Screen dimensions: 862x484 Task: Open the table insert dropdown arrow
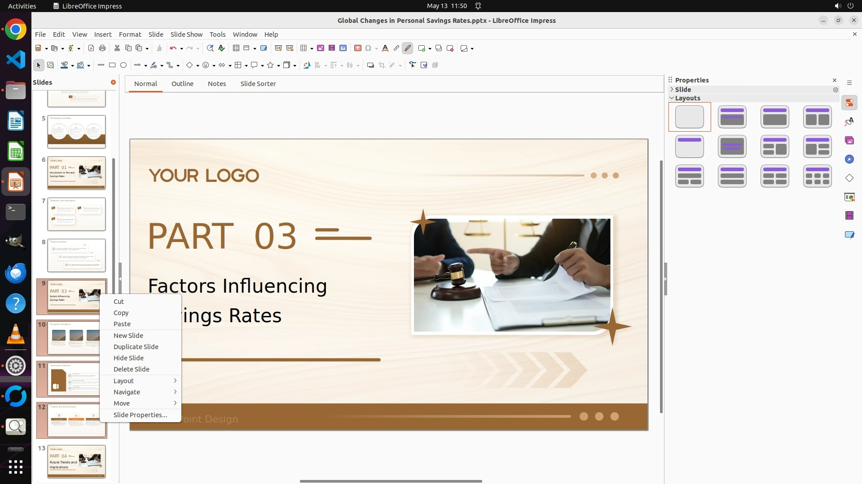(x=312, y=48)
